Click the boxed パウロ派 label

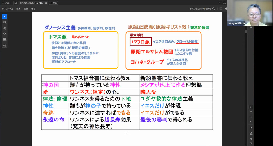tap(141, 42)
